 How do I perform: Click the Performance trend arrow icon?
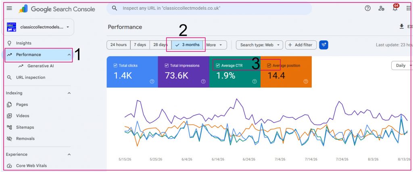tap(10, 55)
